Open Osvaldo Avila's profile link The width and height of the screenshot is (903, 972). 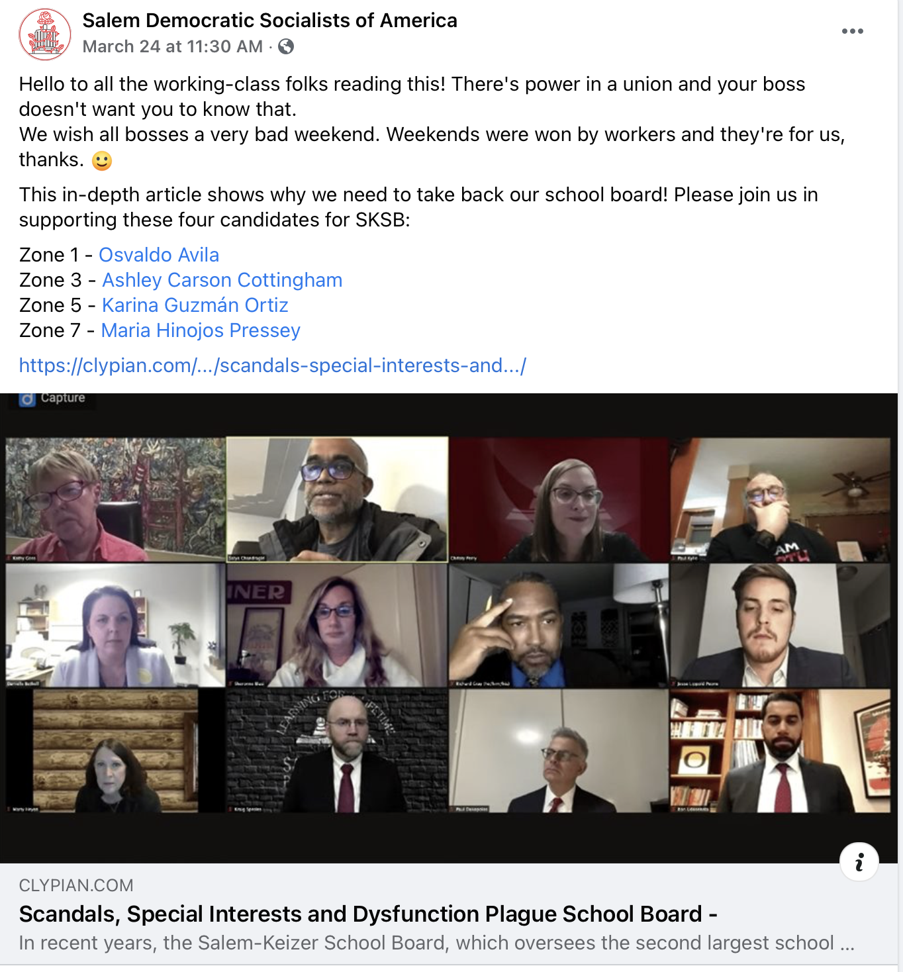pyautogui.click(x=159, y=255)
